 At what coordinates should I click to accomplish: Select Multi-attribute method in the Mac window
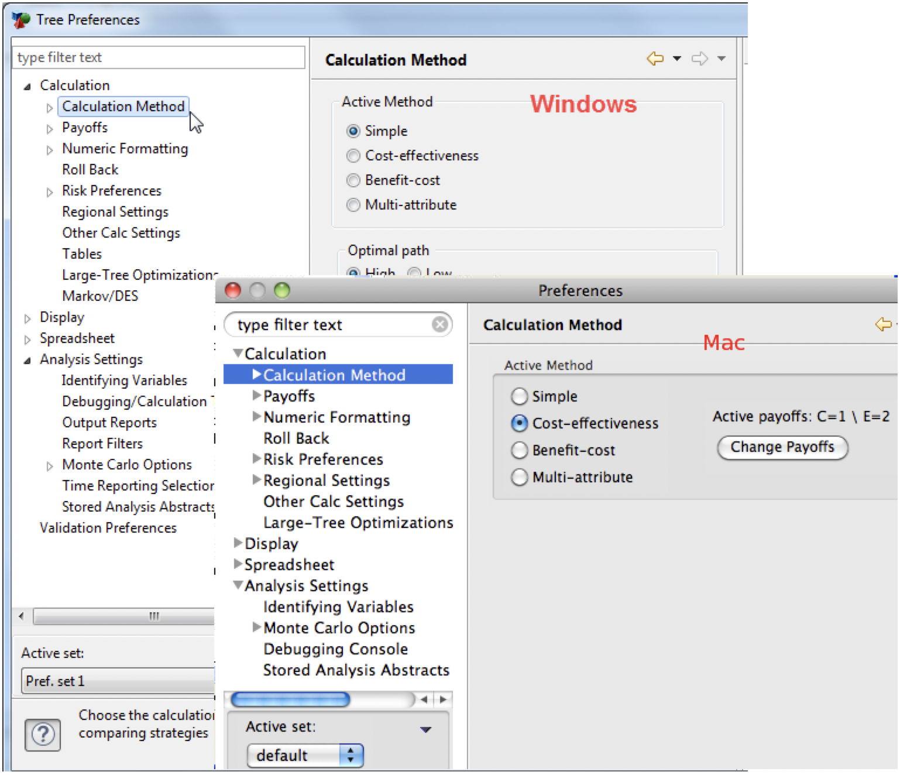pos(519,477)
